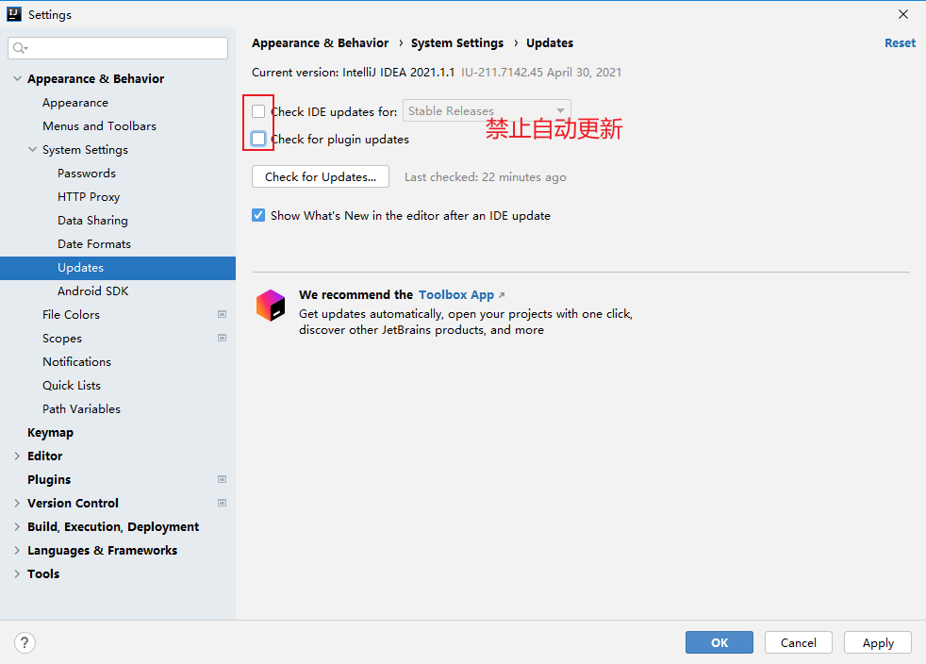The height and width of the screenshot is (664, 926).
Task: Open File Colors settings page
Action: (x=71, y=314)
